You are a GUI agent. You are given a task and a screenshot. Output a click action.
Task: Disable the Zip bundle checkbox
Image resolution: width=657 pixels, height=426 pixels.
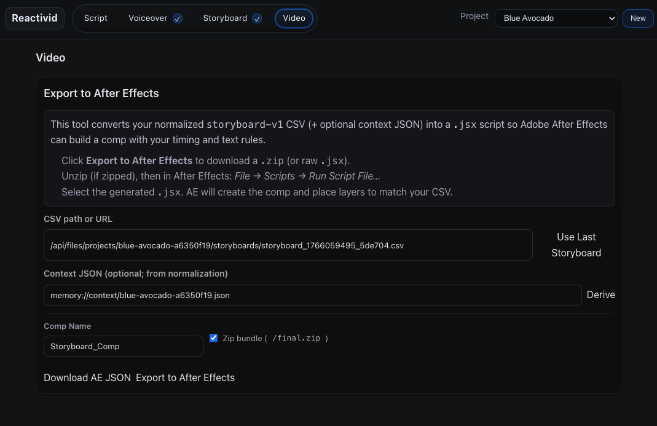click(213, 337)
